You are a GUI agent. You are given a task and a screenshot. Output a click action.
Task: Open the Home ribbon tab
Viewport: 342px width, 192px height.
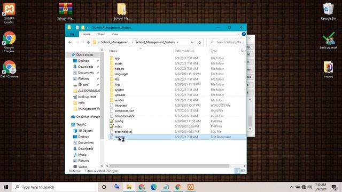click(x=86, y=34)
